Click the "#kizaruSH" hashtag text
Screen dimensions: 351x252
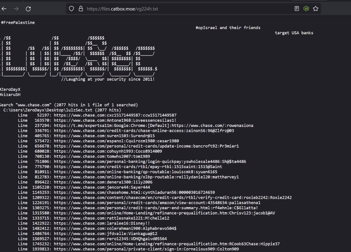tap(10, 95)
